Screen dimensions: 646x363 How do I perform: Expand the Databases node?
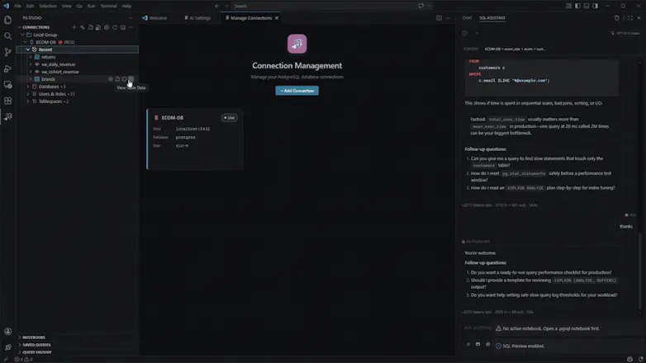[x=28, y=87]
